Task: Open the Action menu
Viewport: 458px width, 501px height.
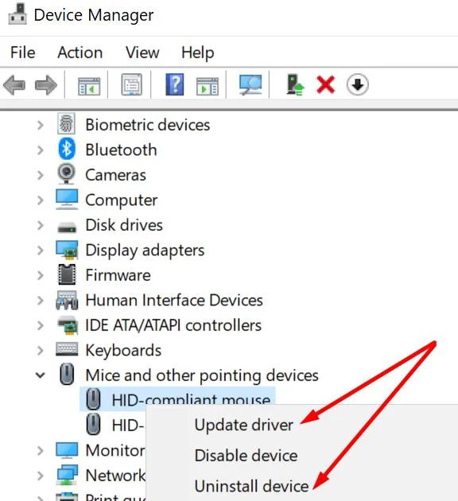Action: [80, 52]
